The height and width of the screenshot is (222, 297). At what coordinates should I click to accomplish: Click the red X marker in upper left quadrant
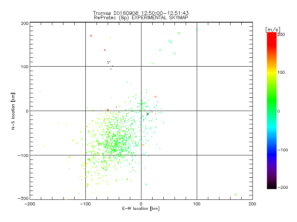91,36
